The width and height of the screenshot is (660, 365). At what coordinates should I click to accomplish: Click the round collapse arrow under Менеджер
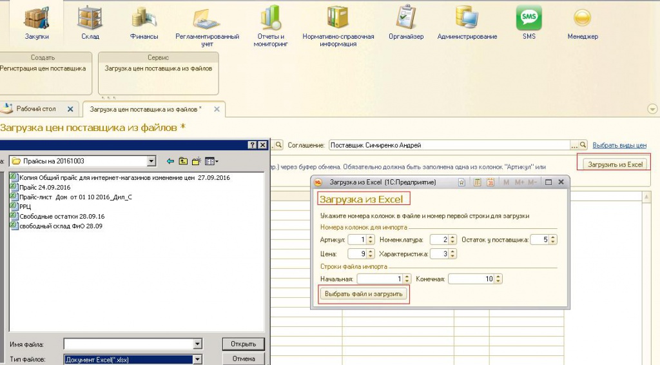(x=652, y=109)
